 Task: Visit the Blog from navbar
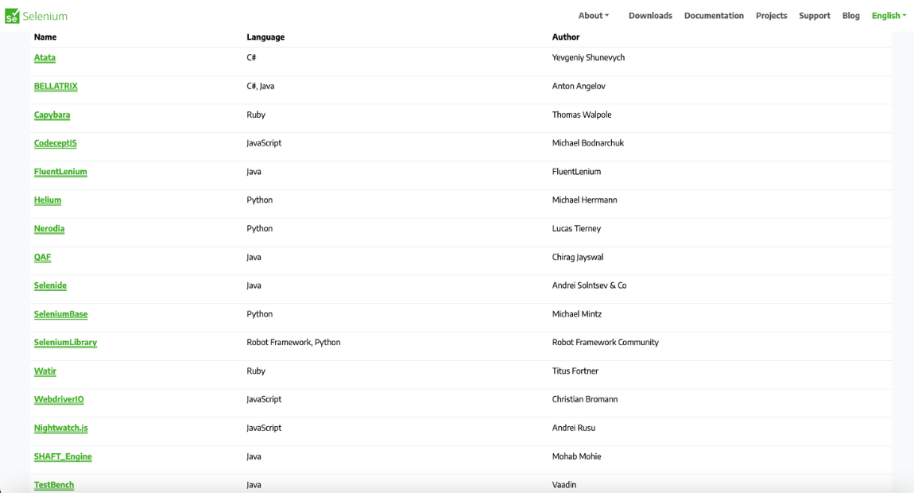(850, 16)
